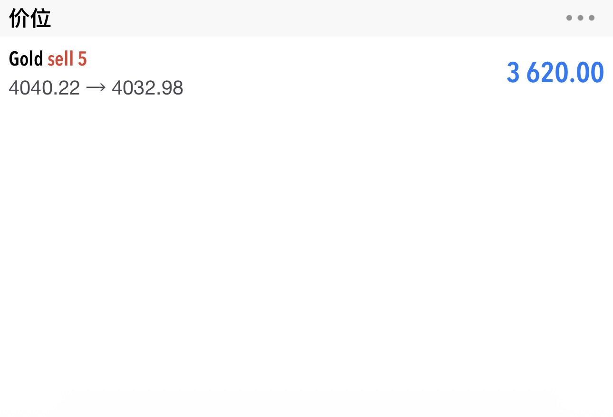This screenshot has height=417, width=613.
Task: Click the volume number 5 after sell
Action: pos(82,59)
